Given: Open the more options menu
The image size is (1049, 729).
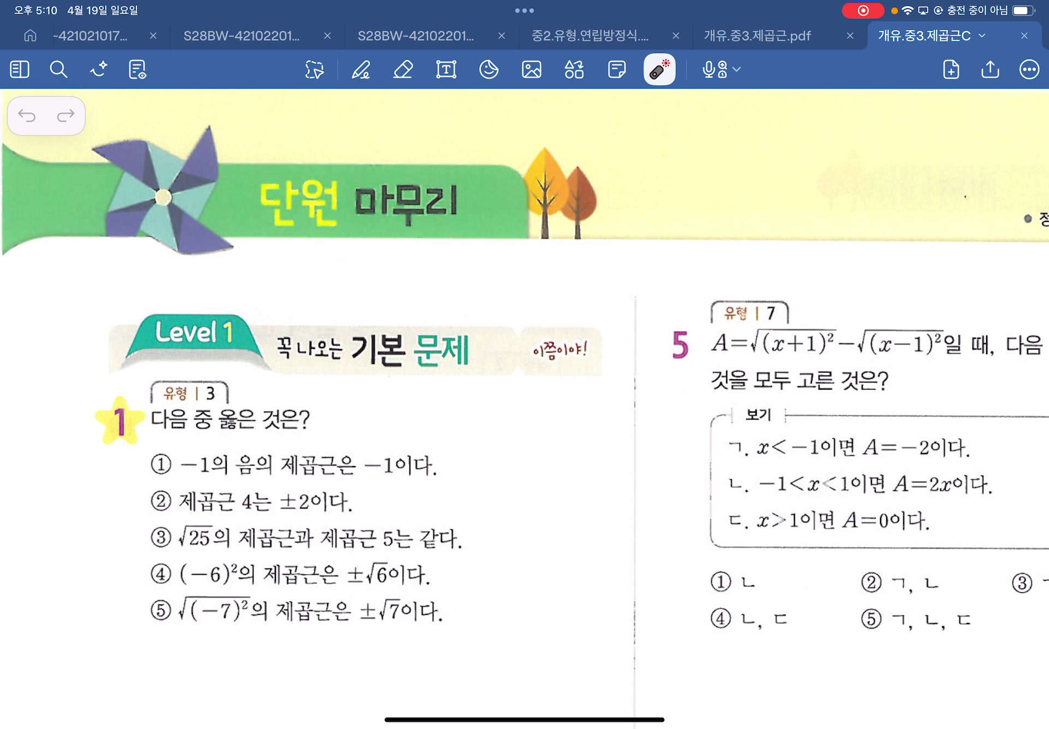Looking at the screenshot, I should click(1029, 69).
